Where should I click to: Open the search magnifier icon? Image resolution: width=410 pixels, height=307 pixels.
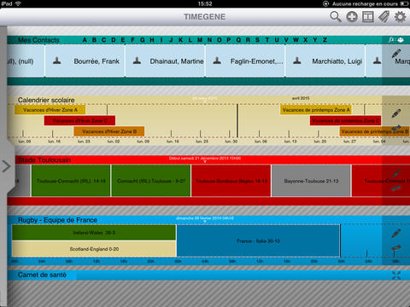(x=336, y=16)
